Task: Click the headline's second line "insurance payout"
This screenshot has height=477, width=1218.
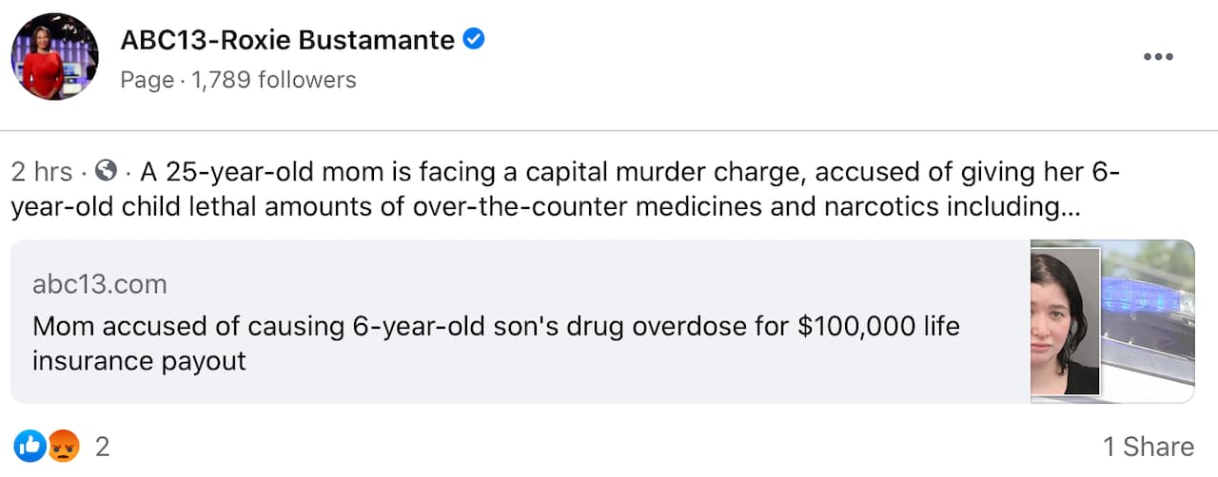Action: tap(139, 361)
